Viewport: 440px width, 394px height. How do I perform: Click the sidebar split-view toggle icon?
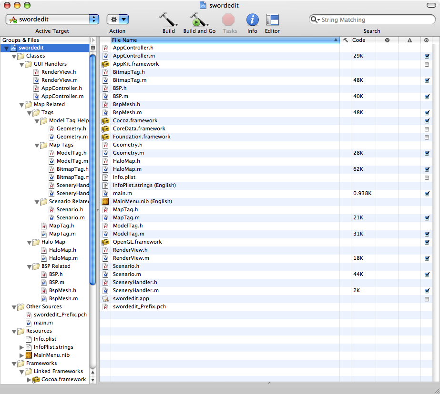tap(92, 40)
